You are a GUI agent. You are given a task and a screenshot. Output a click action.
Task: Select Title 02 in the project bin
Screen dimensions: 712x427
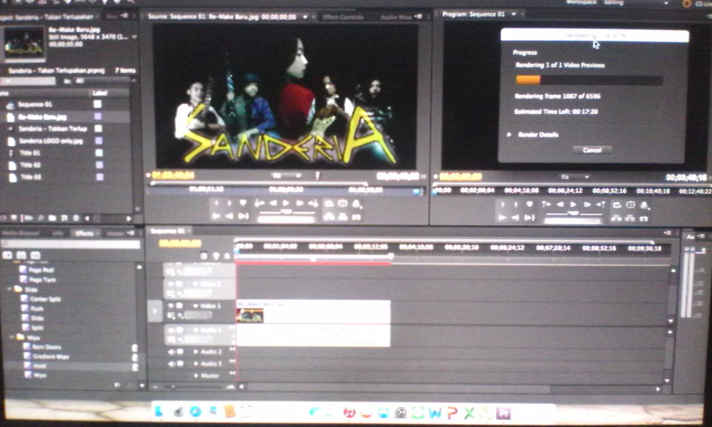(x=30, y=165)
